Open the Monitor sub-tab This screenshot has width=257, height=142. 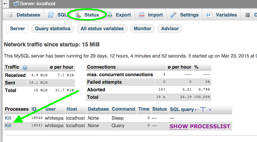142,29
